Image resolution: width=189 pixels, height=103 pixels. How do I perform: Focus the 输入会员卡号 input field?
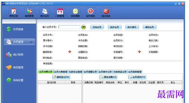[x=69, y=27]
